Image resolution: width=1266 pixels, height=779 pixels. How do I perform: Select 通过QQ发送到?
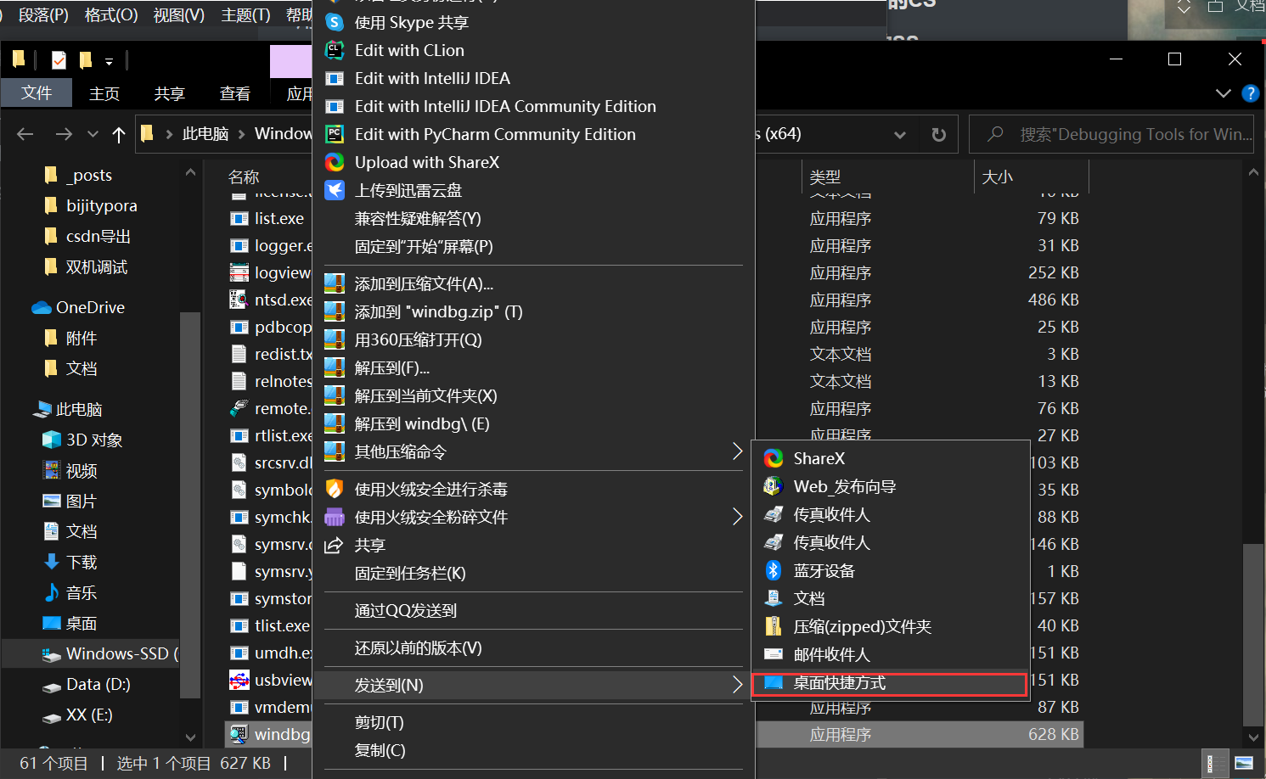click(533, 610)
